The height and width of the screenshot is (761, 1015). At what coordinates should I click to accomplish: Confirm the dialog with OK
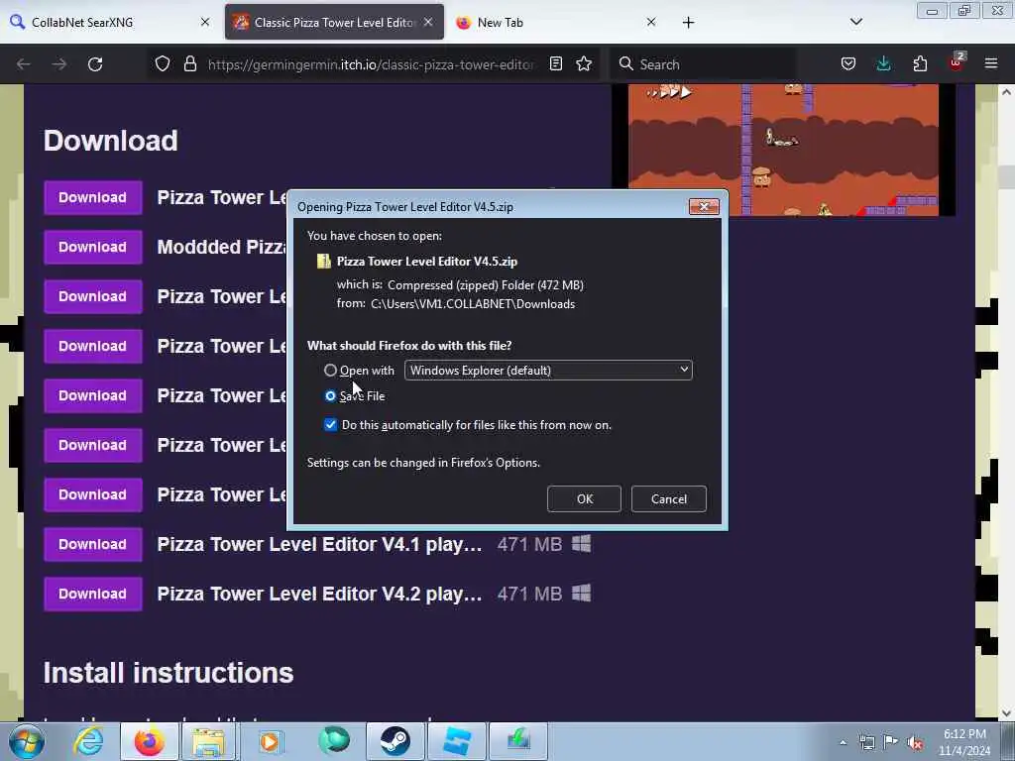pyautogui.click(x=585, y=499)
